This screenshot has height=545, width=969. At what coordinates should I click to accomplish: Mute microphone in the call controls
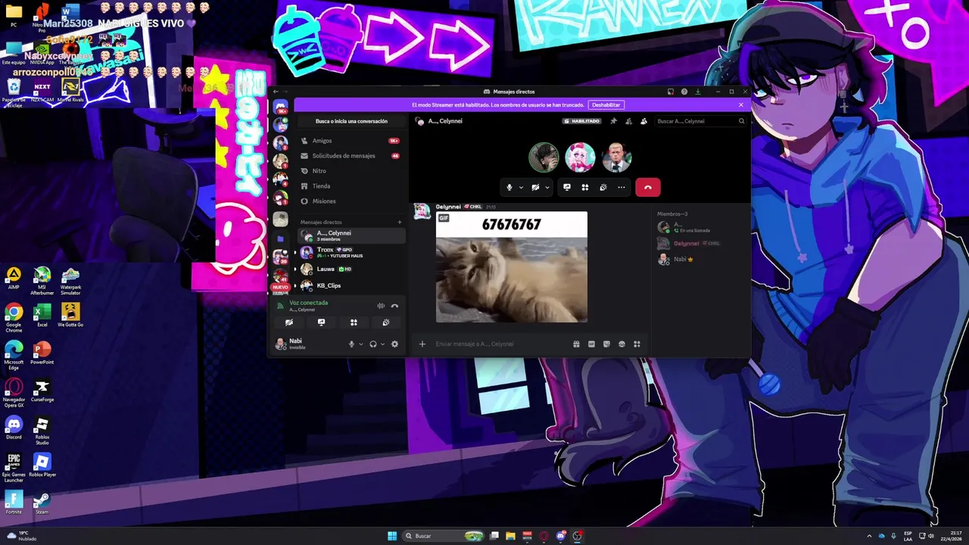pos(509,187)
